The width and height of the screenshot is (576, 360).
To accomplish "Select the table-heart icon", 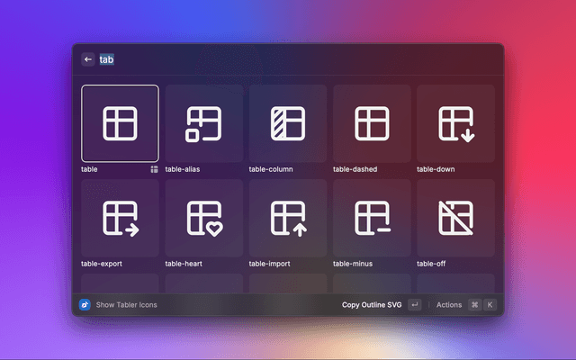I will 203,218.
